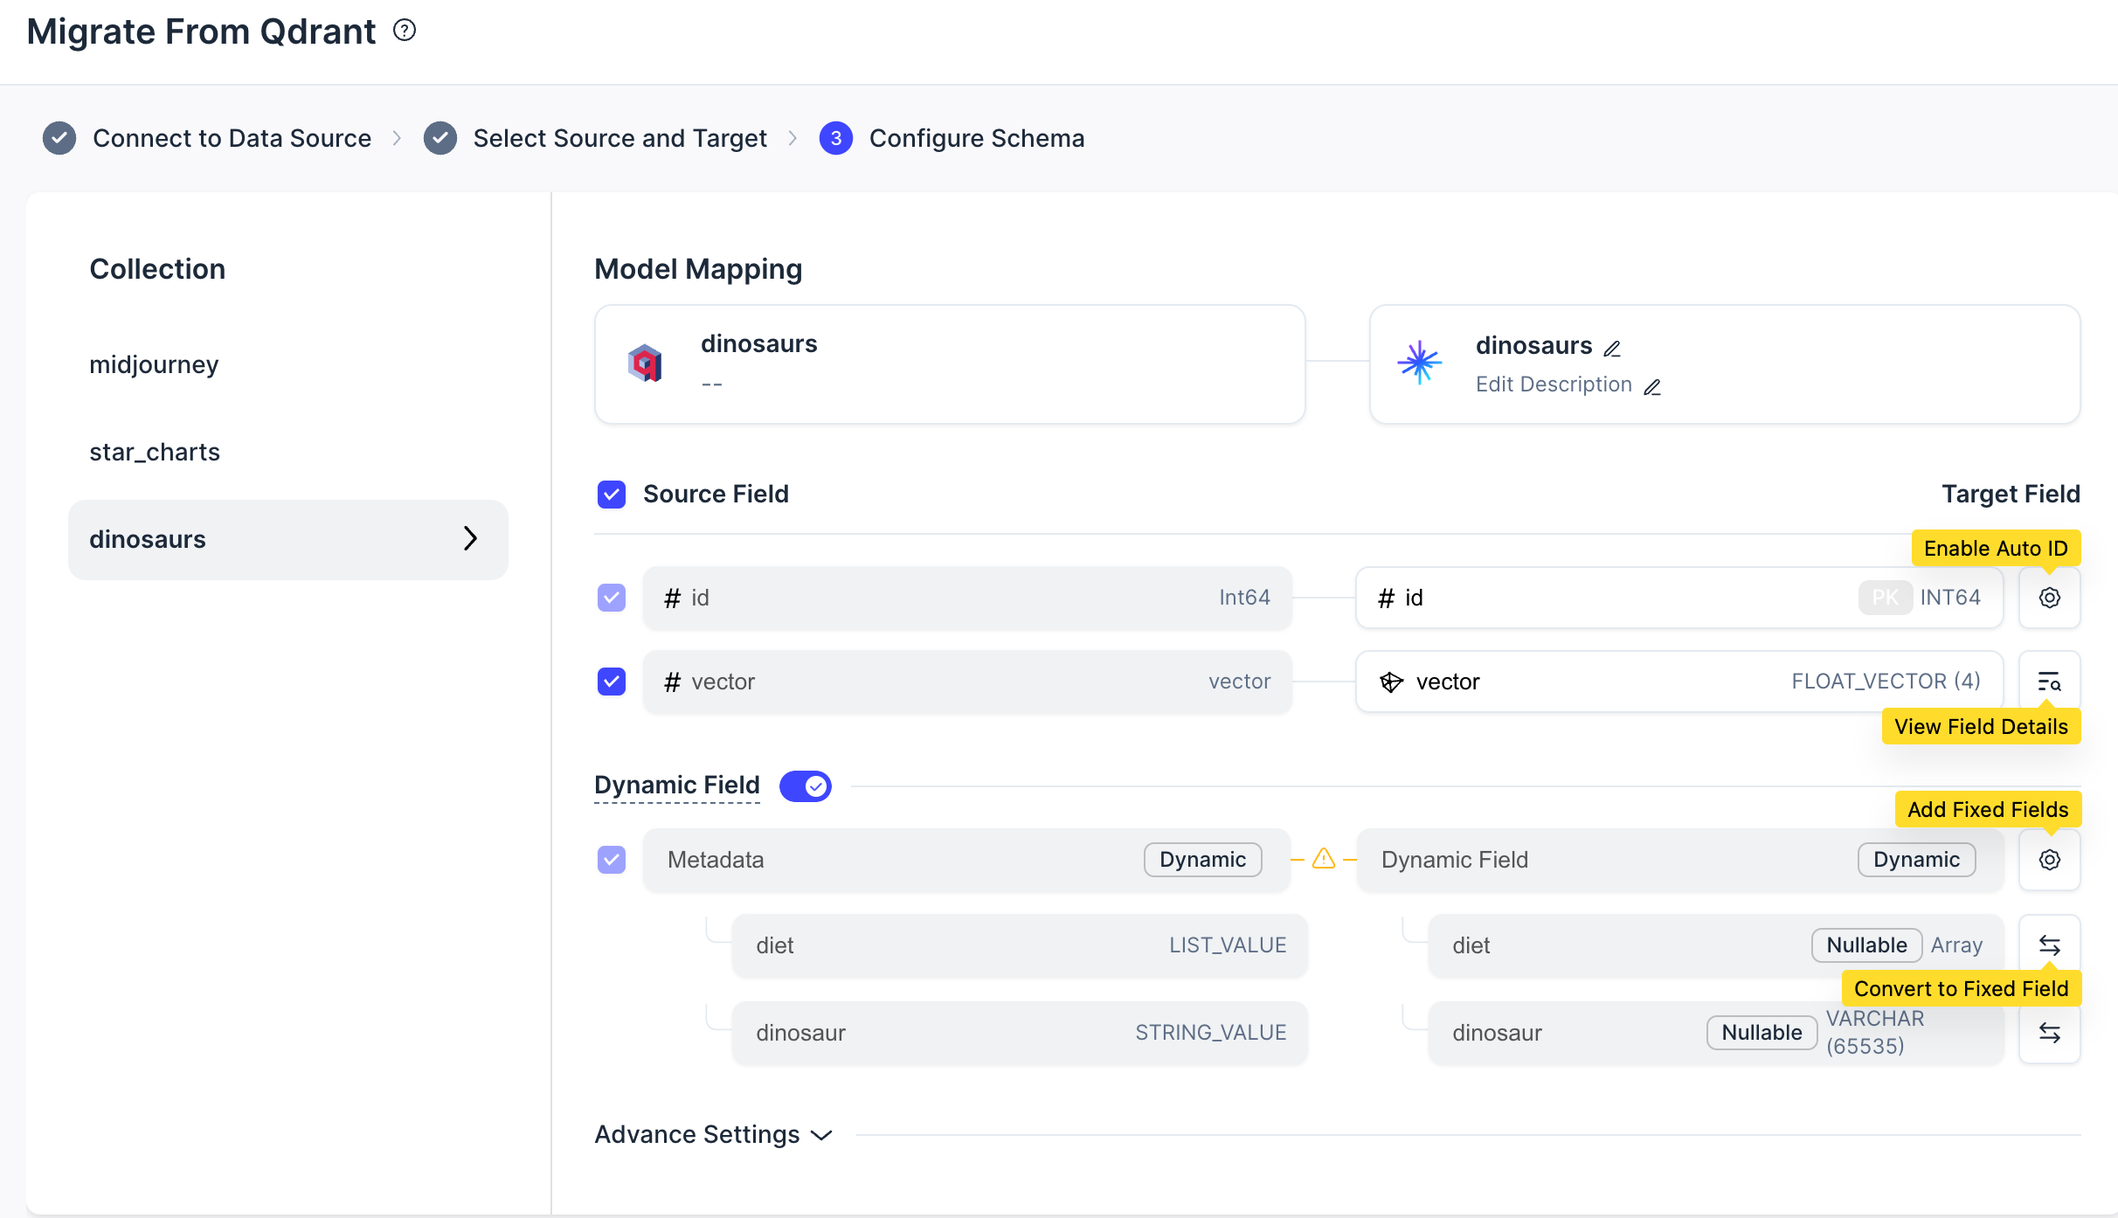Toggle the id field checkbox
Viewport: 2118px width, 1218px height.
(612, 598)
